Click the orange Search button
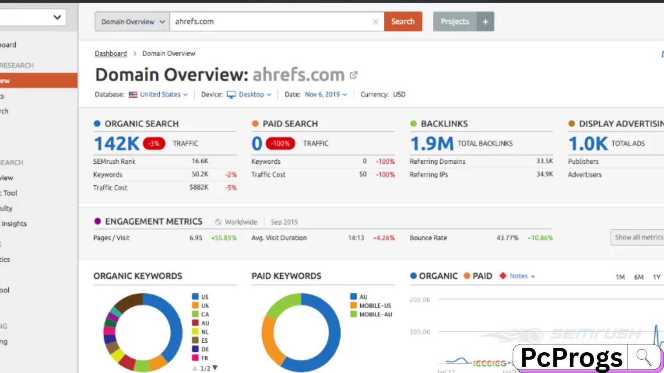The image size is (664, 373). pyautogui.click(x=403, y=22)
